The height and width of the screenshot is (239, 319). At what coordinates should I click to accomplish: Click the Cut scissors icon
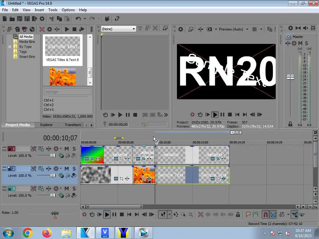click(x=52, y=19)
